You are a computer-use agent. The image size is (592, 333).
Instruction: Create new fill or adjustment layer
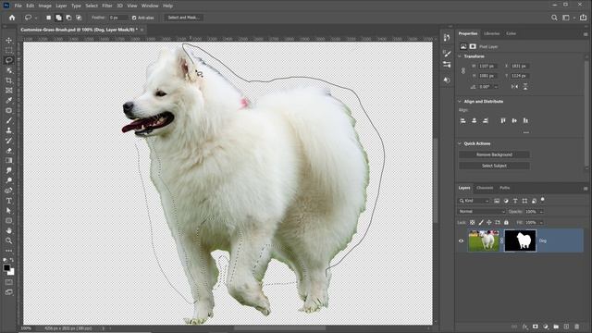click(x=546, y=327)
